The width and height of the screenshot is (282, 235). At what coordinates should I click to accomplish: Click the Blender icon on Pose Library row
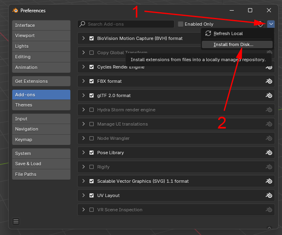[x=269, y=153]
